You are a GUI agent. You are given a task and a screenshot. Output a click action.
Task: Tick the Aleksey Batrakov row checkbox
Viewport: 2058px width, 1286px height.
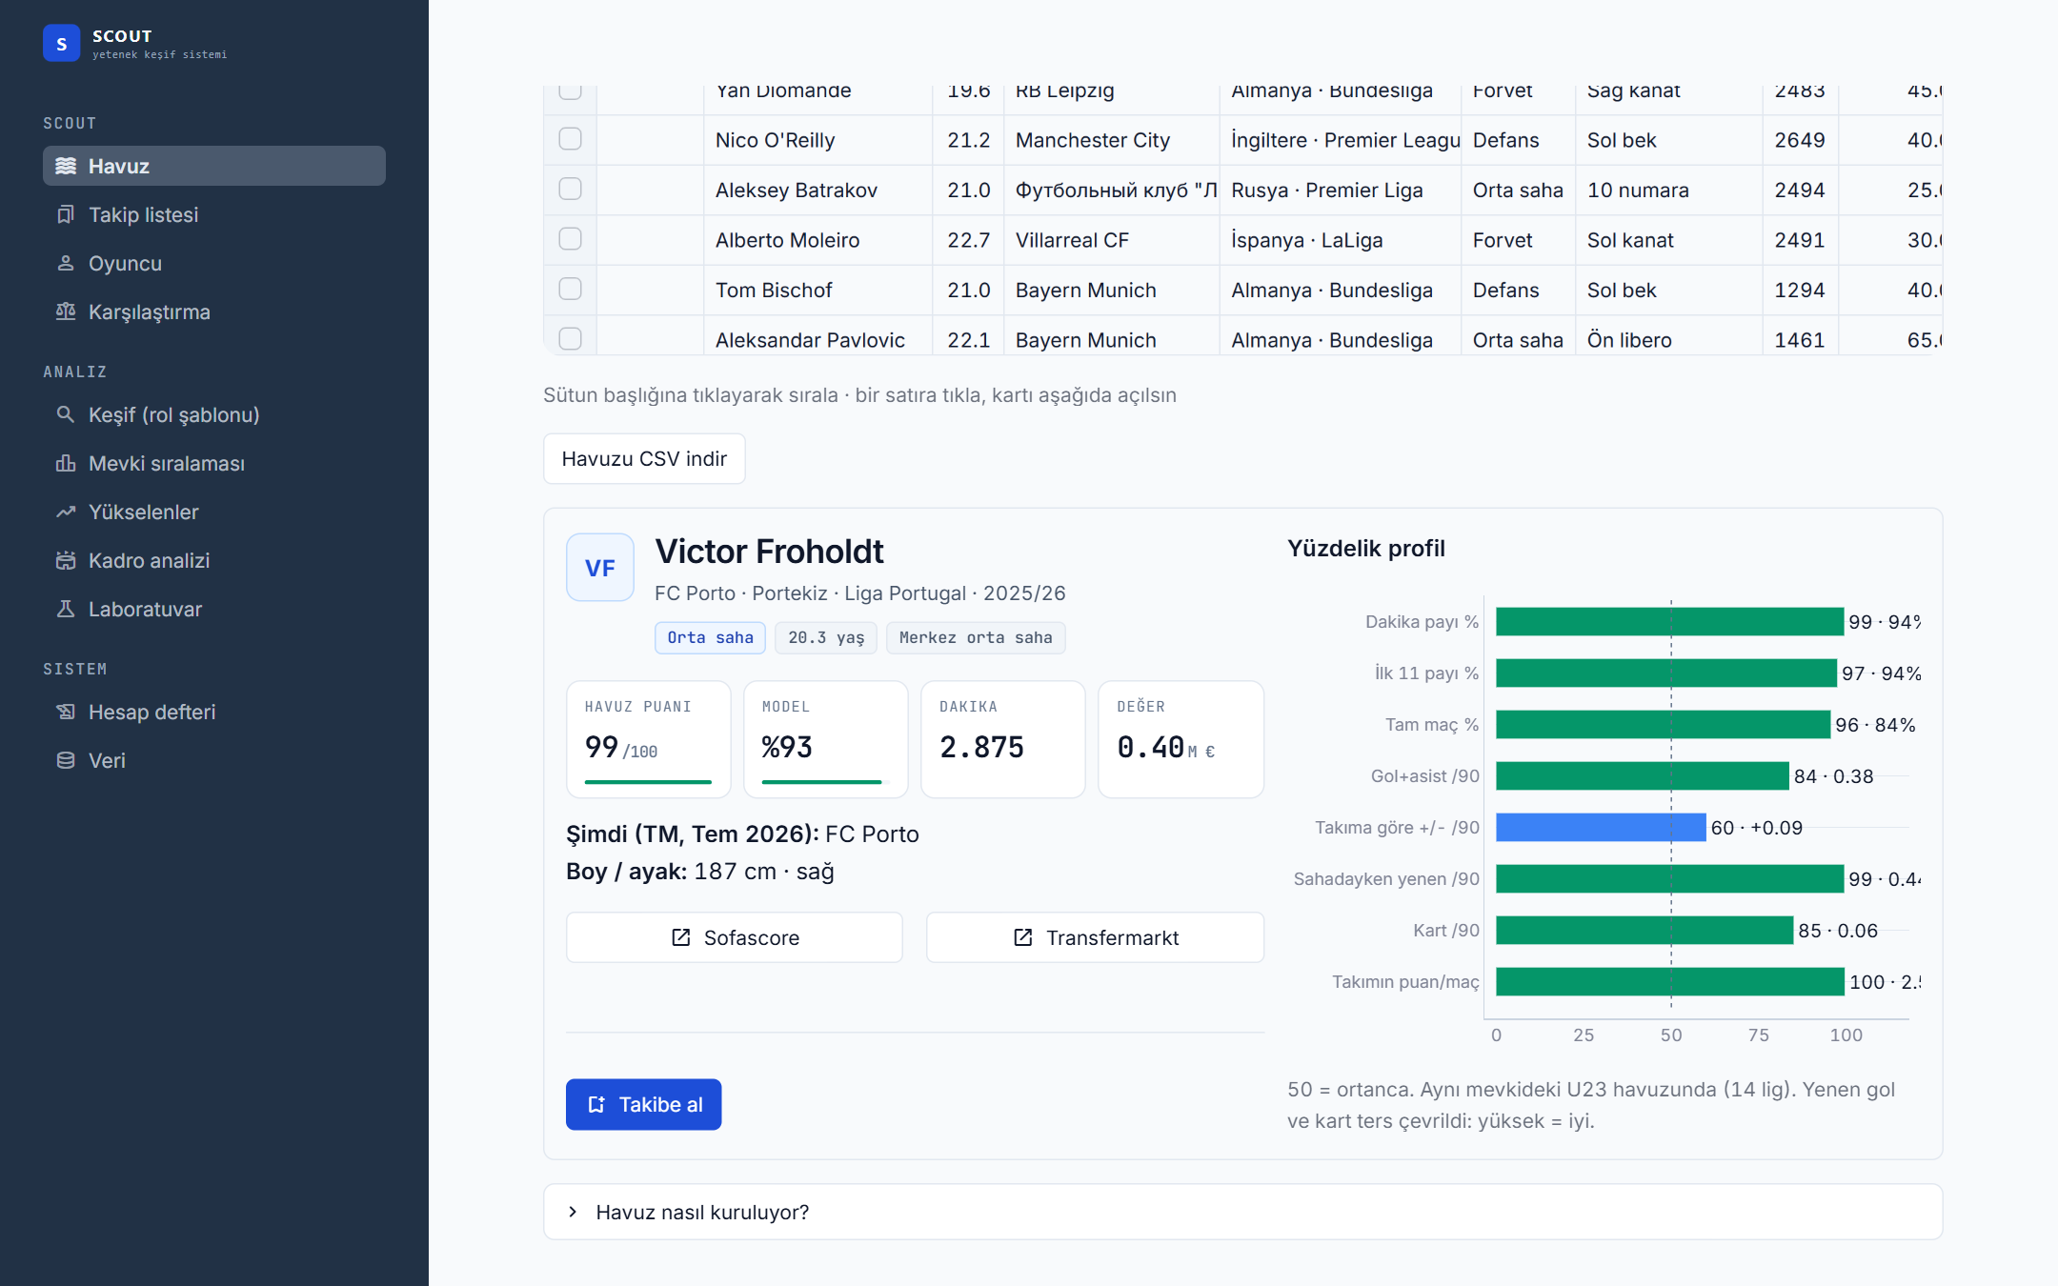pos(570,189)
